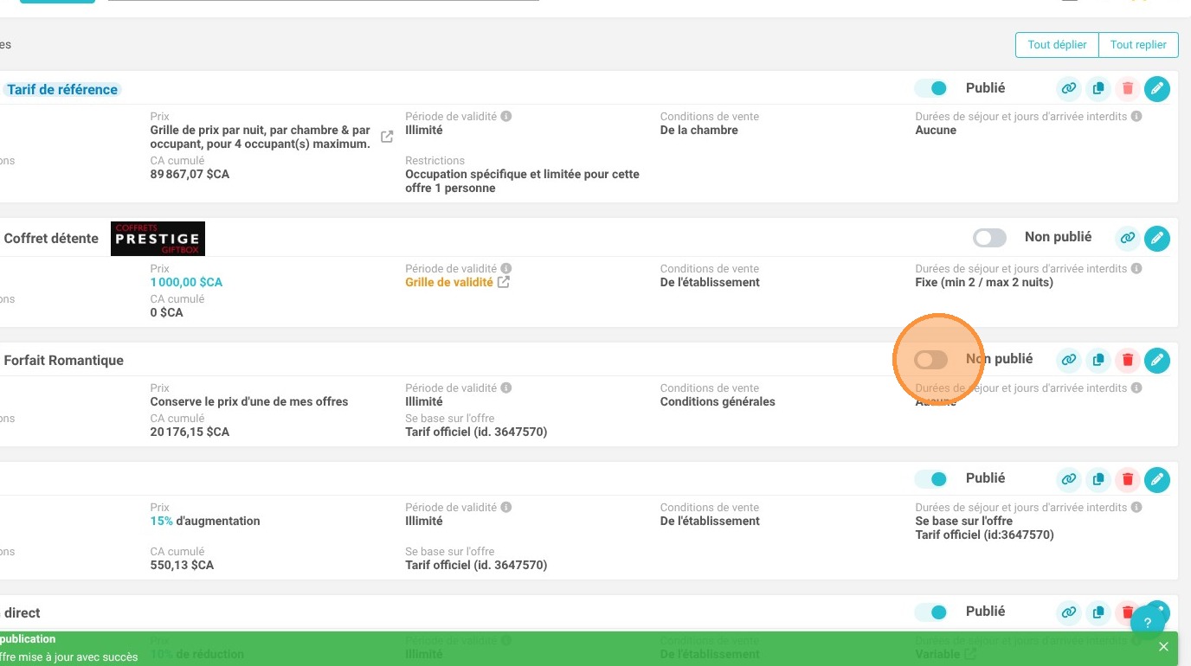Open external icon beside Grille de validité
Image resolution: width=1191 pixels, height=666 pixels.
[x=504, y=282]
